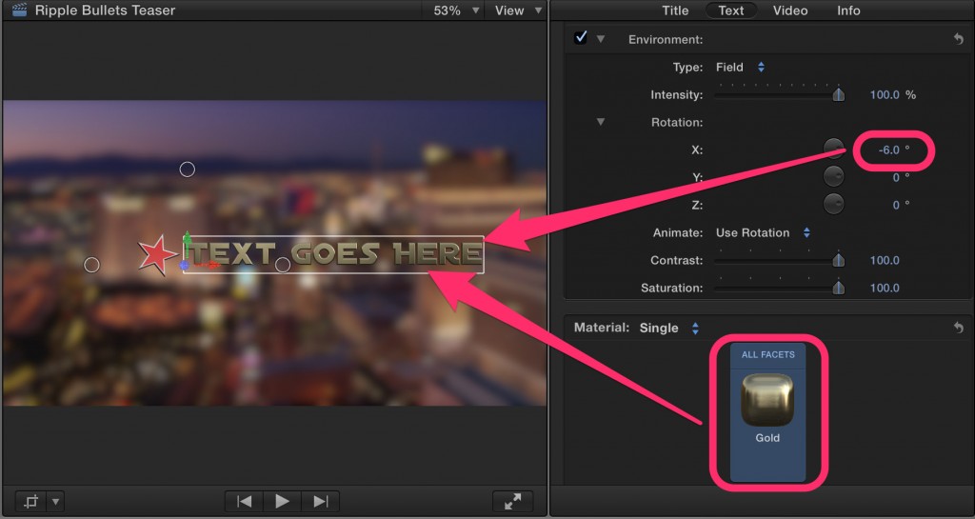The height and width of the screenshot is (519, 975).
Task: Open the Type Field popup menu
Action: click(741, 67)
